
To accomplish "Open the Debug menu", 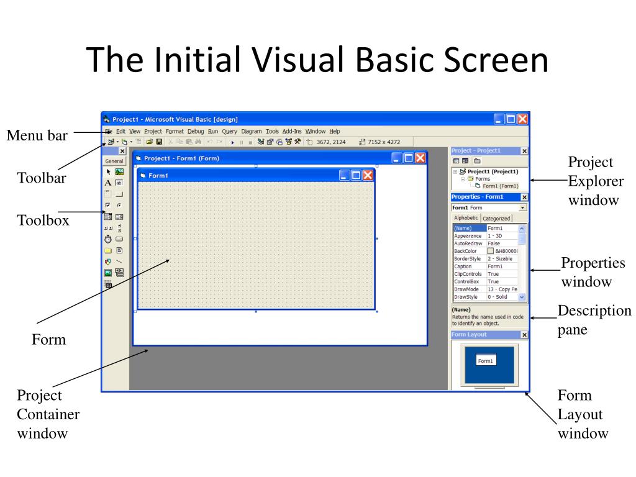I will tap(196, 132).
